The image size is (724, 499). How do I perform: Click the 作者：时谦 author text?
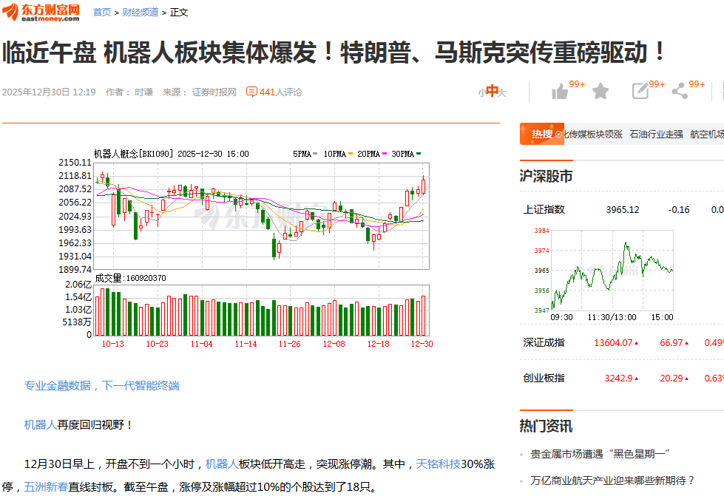point(129,92)
